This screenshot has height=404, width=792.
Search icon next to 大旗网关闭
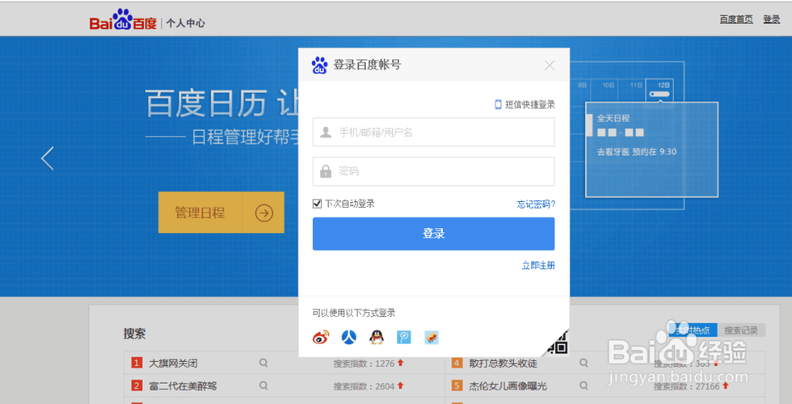[x=263, y=363]
